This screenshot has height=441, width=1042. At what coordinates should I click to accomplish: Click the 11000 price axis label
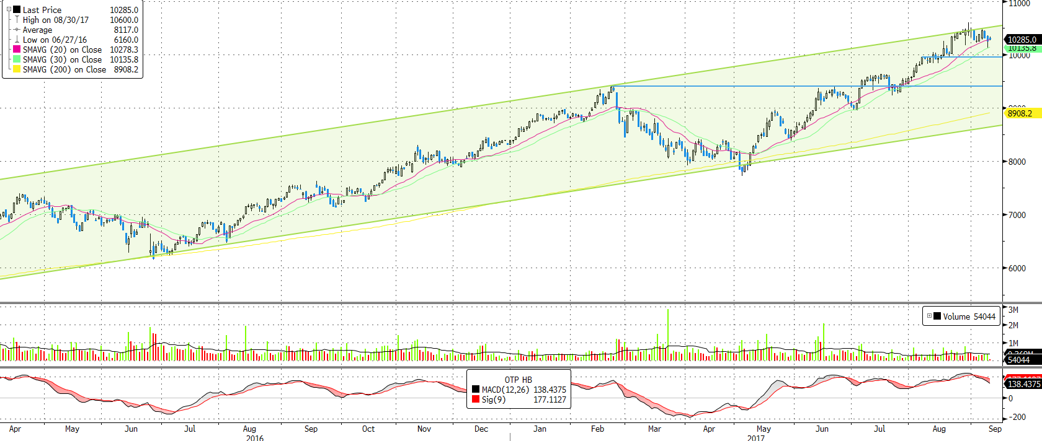(x=1019, y=4)
